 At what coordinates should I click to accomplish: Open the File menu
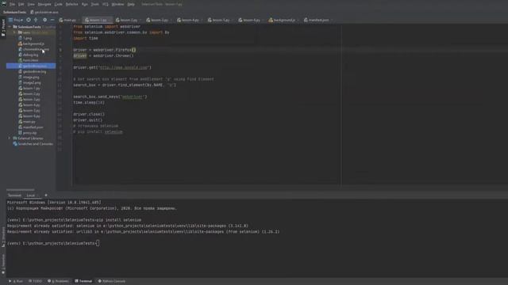[x=12, y=4]
